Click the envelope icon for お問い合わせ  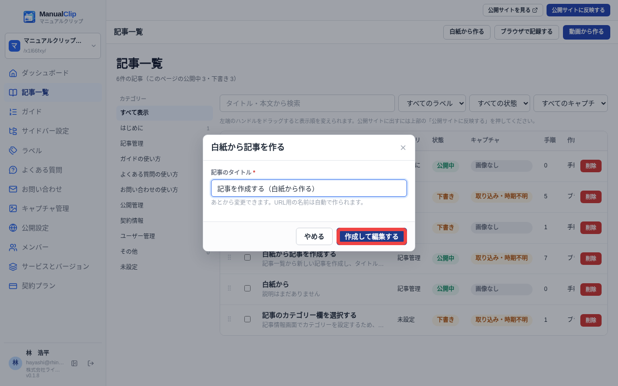click(x=13, y=189)
